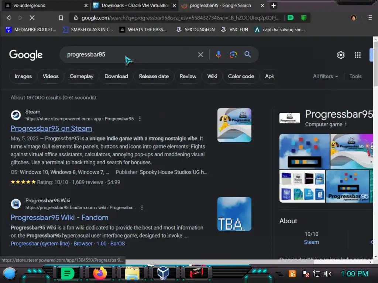Go back with the browser back arrow
This screenshot has height=283, width=378.
coord(9,18)
